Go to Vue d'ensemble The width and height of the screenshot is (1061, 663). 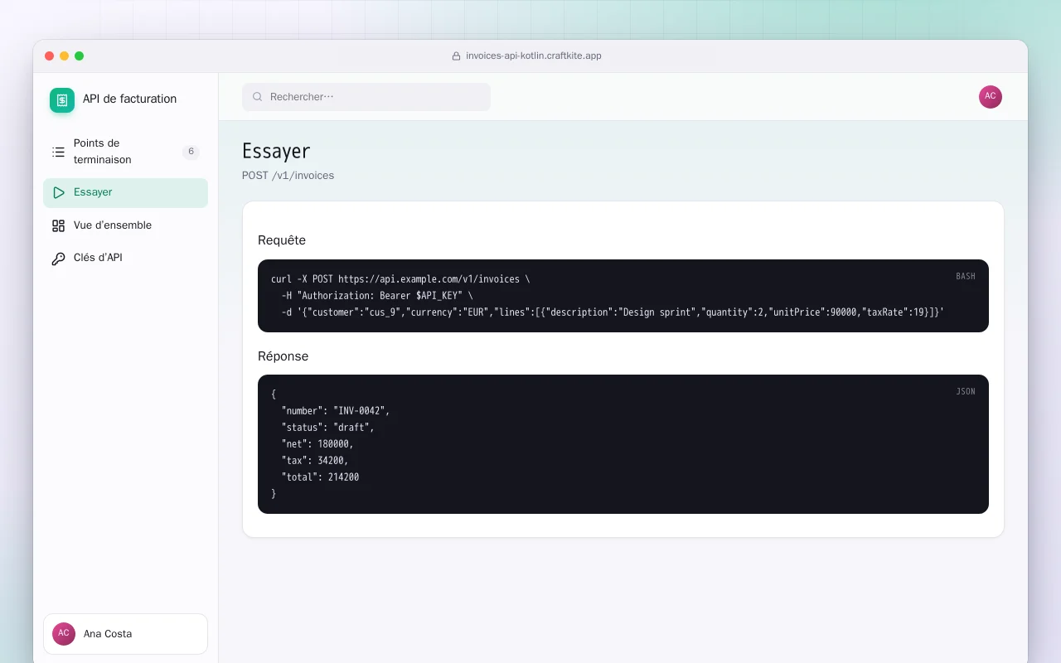tap(125, 225)
